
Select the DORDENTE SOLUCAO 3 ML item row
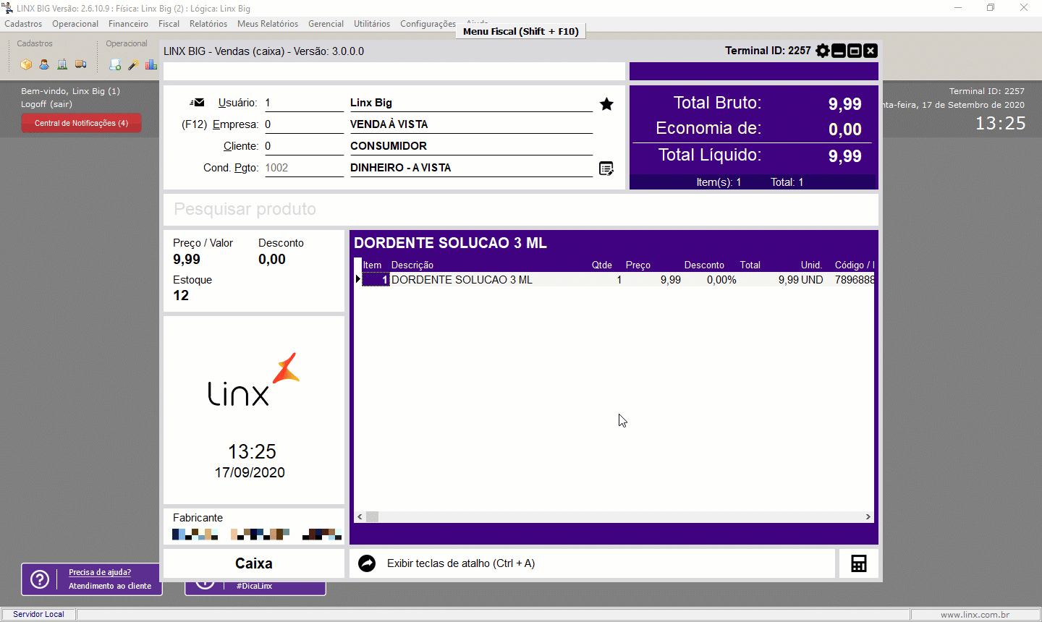(618, 280)
